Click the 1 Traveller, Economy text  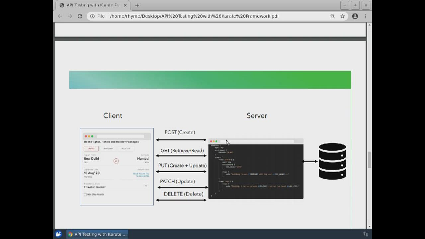(x=95, y=187)
